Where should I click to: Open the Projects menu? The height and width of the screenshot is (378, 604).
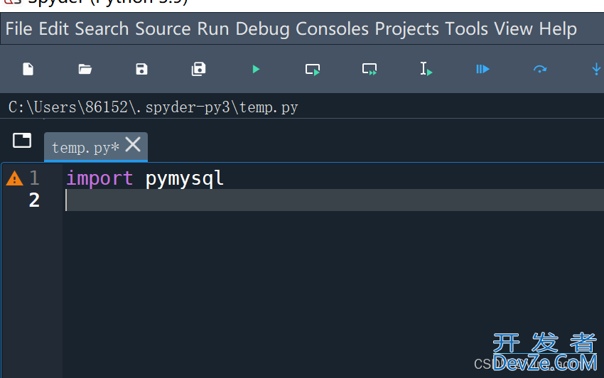[406, 29]
